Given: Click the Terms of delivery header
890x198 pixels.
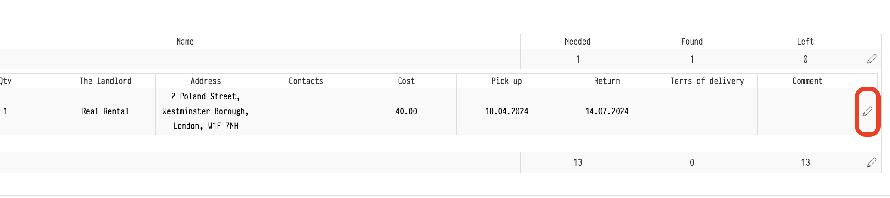Looking at the screenshot, I should (x=707, y=81).
